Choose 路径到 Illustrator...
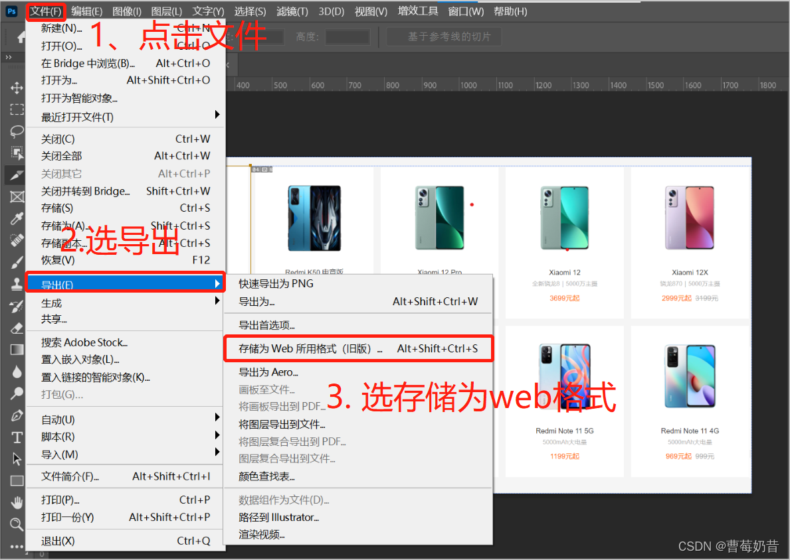This screenshot has height=560, width=790. [x=358, y=518]
